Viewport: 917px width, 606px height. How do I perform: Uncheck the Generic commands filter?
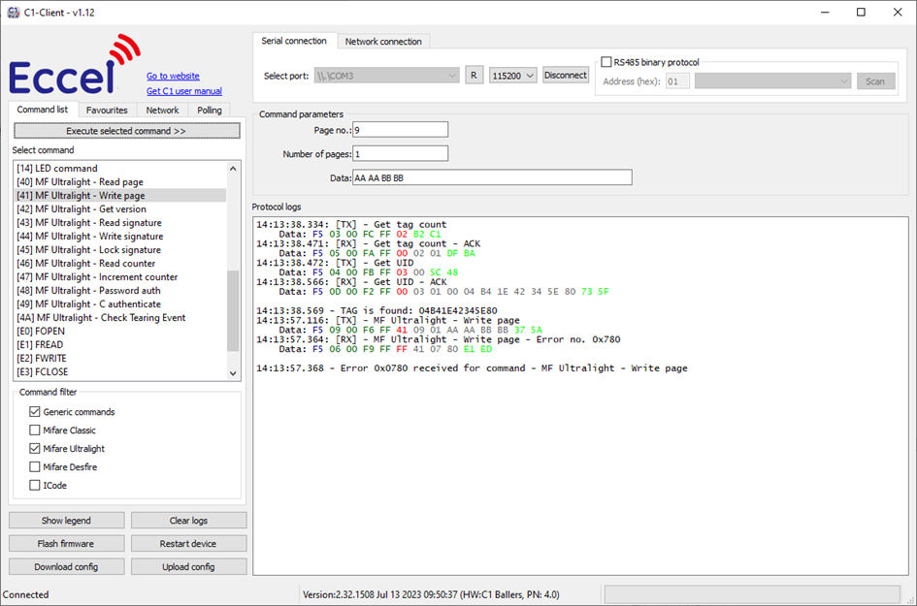click(x=35, y=412)
